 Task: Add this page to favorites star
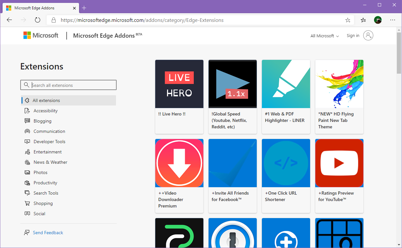(x=348, y=20)
